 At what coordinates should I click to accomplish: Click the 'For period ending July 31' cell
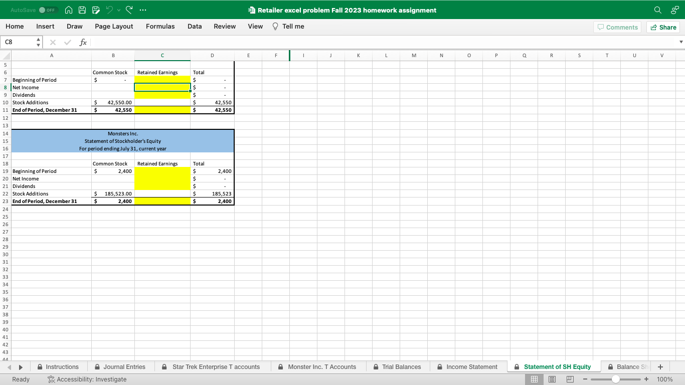click(123, 148)
